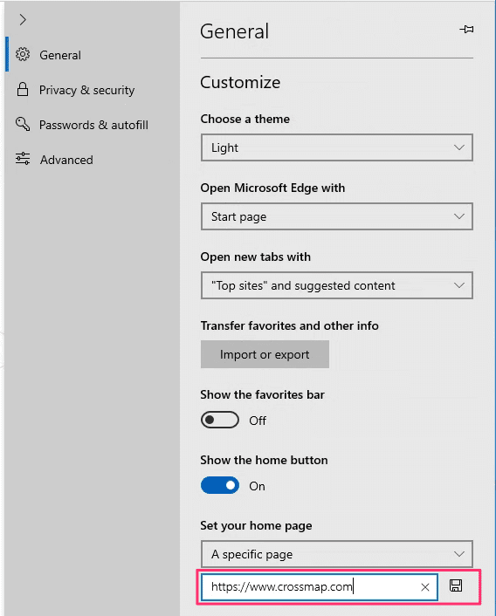Image resolution: width=496 pixels, height=616 pixels.
Task: Save the home page URL with the disk icon
Action: pos(456,585)
